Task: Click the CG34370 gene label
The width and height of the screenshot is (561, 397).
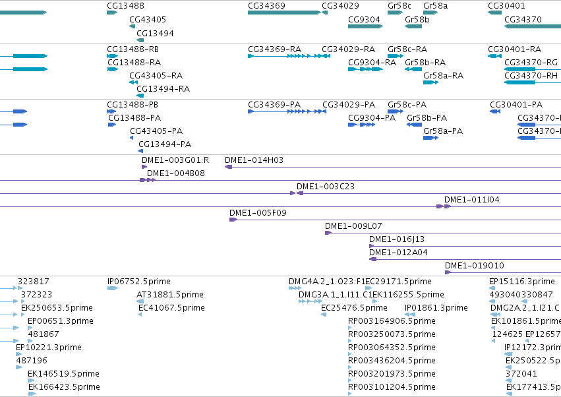Action: 523,19
